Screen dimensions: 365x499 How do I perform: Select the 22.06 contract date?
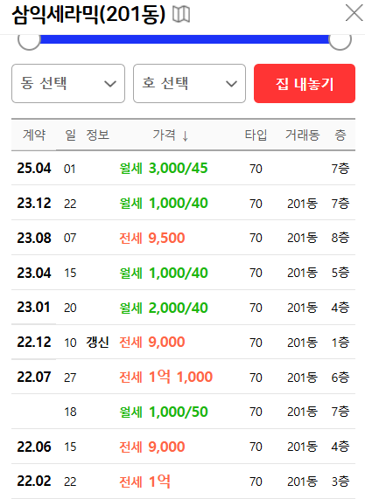[34, 447]
